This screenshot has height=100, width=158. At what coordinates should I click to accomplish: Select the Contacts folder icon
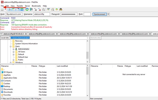click(x=2, y=81)
